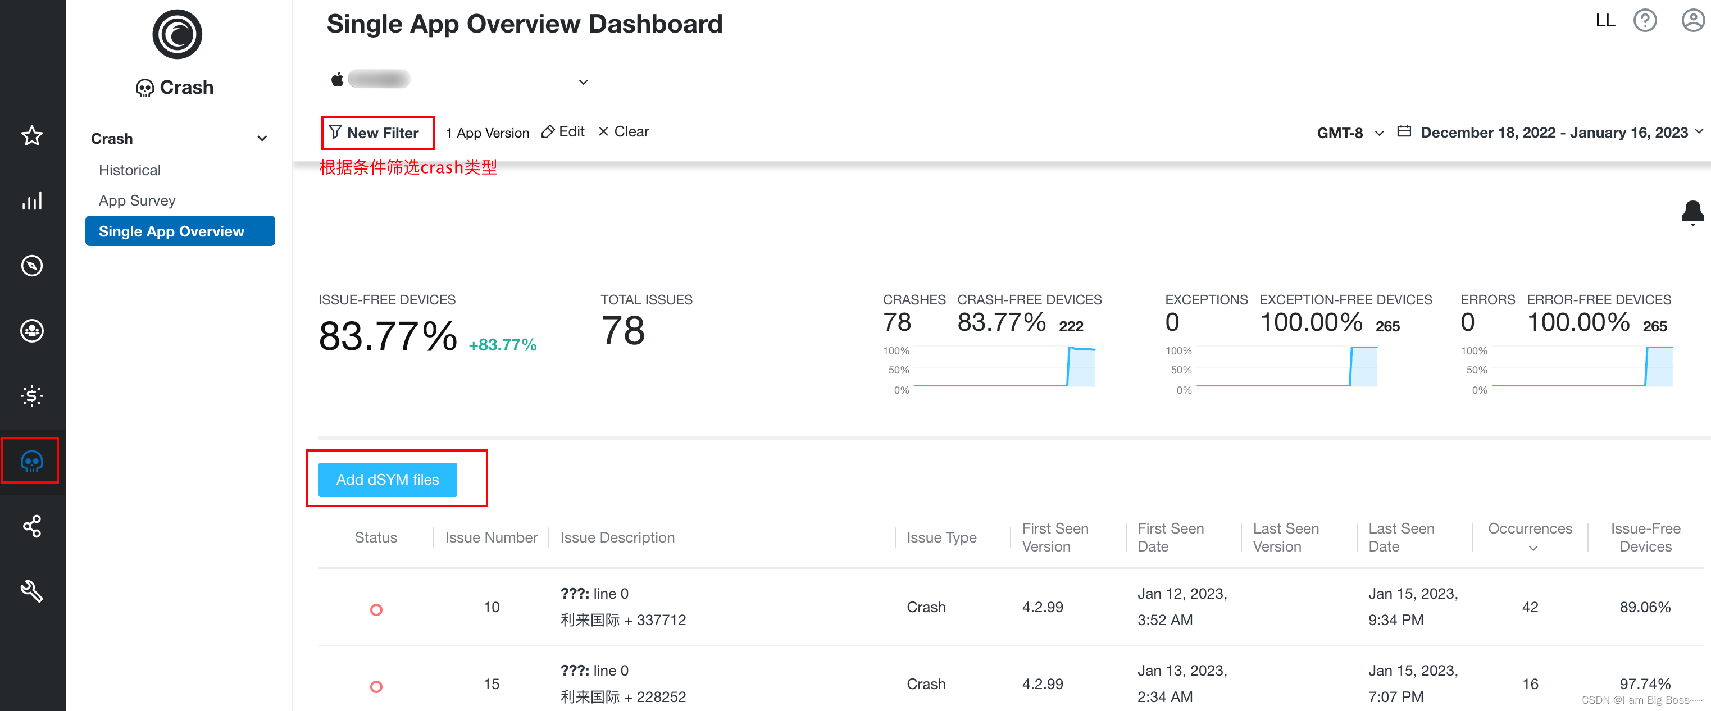This screenshot has height=711, width=1711.
Task: Open the GMT-8 timezone dropdown
Action: (x=1350, y=133)
